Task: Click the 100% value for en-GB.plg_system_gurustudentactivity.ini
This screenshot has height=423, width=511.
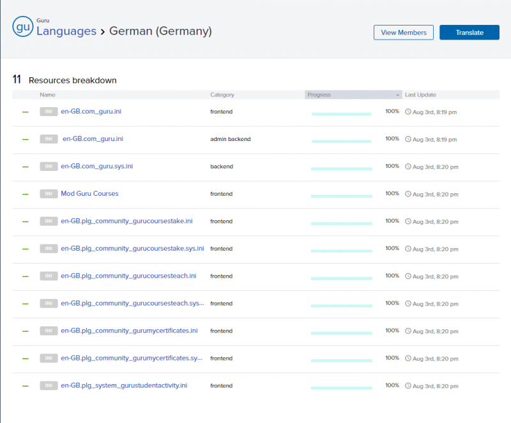Action: [x=392, y=385]
